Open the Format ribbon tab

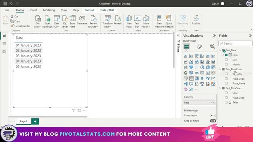pyautogui.click(x=89, y=10)
